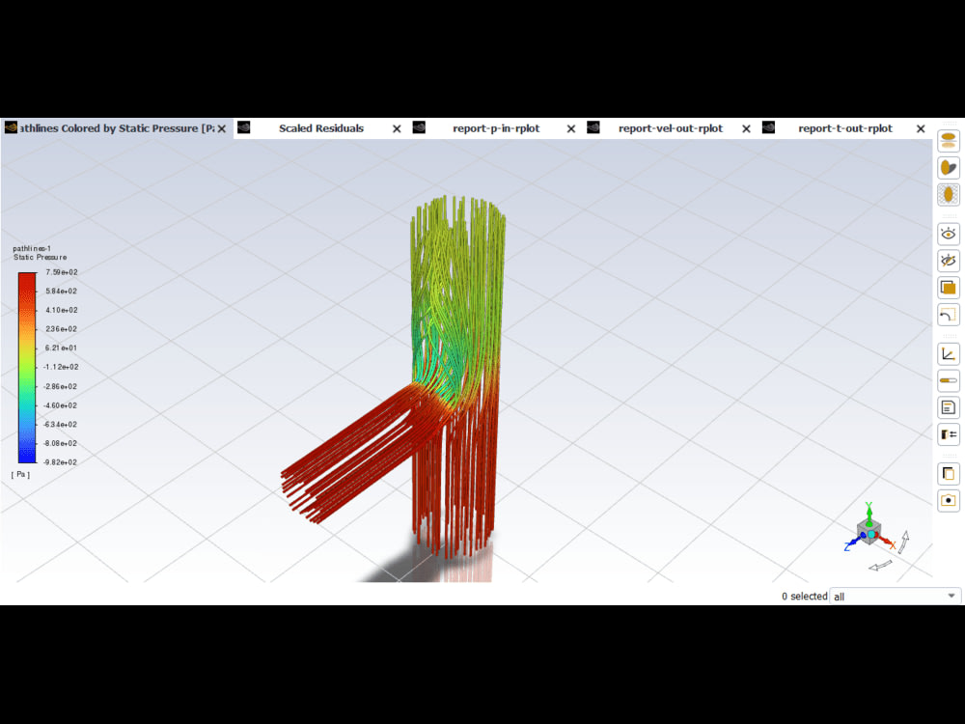The width and height of the screenshot is (965, 724).
Task: Save a picture using the camera icon
Action: (x=948, y=499)
